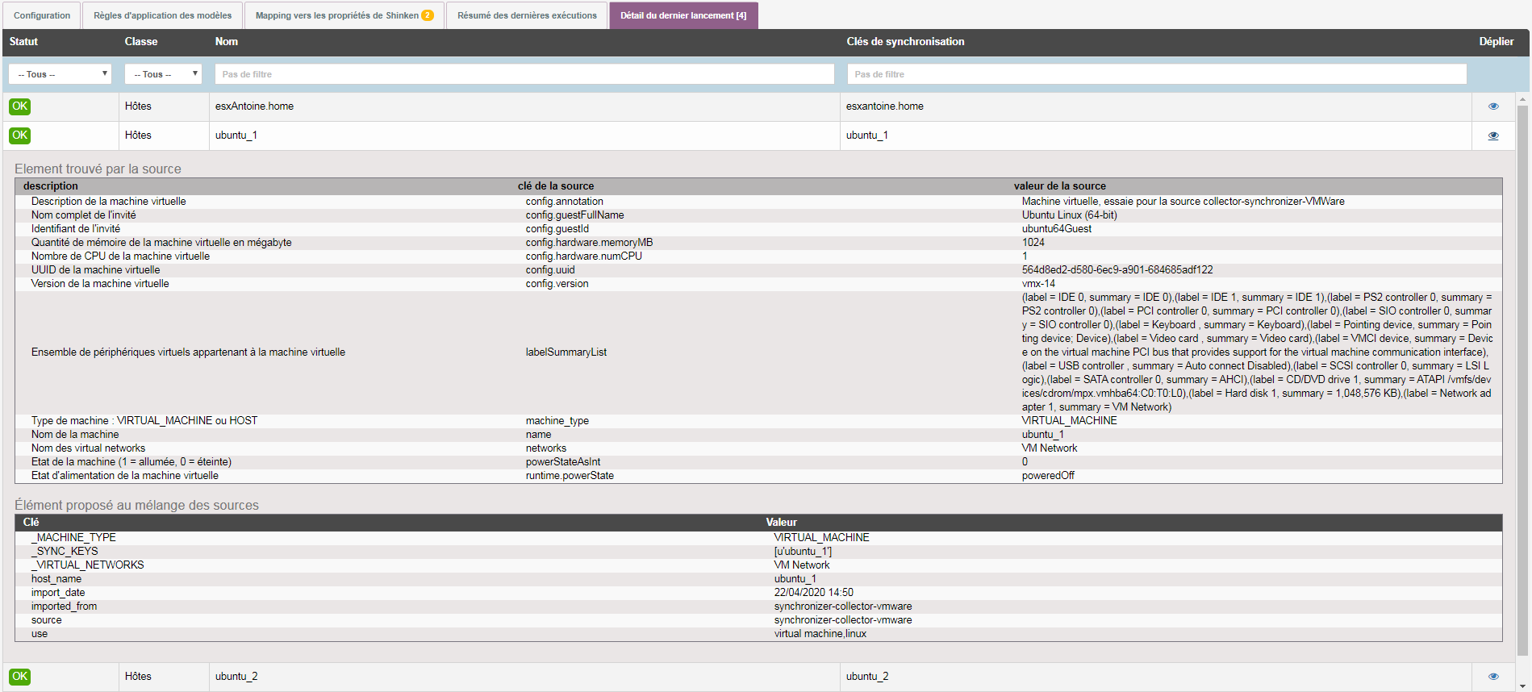Screen dimensions: 1532x692
Task: Click the OK status badge for esxAntoine.home
Action: 20,106
